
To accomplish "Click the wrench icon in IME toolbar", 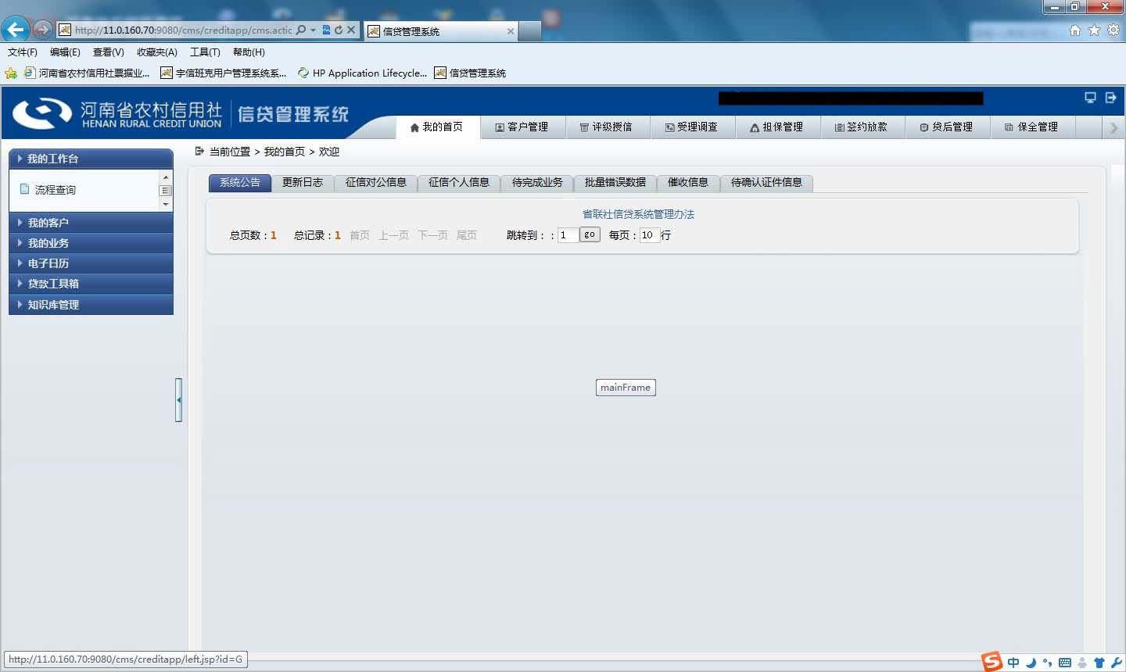I will click(1116, 663).
